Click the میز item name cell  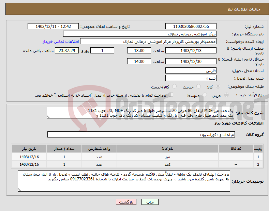[167, 157]
